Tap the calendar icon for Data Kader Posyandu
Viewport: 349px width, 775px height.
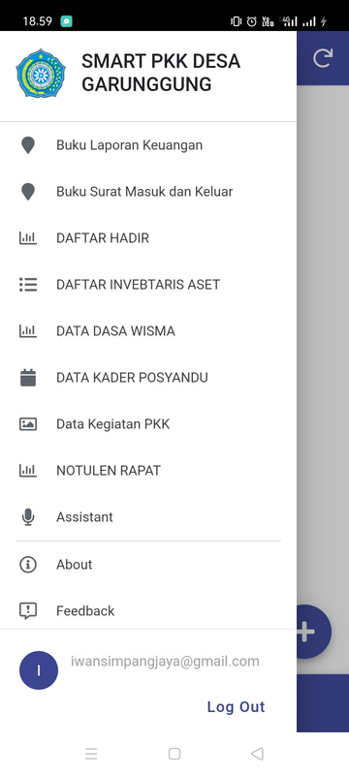(x=28, y=378)
